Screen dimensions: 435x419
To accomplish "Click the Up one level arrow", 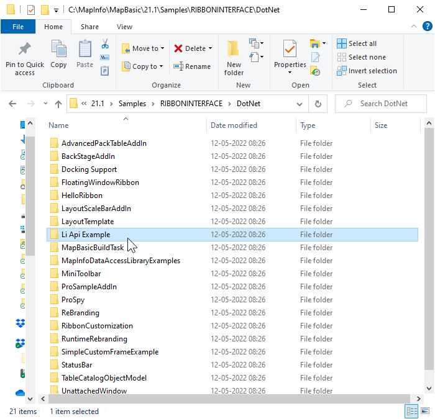I will (x=58, y=104).
